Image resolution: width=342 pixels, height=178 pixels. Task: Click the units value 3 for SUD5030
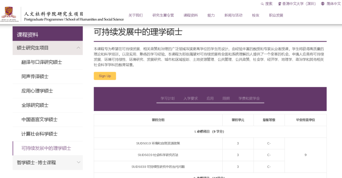238,167
